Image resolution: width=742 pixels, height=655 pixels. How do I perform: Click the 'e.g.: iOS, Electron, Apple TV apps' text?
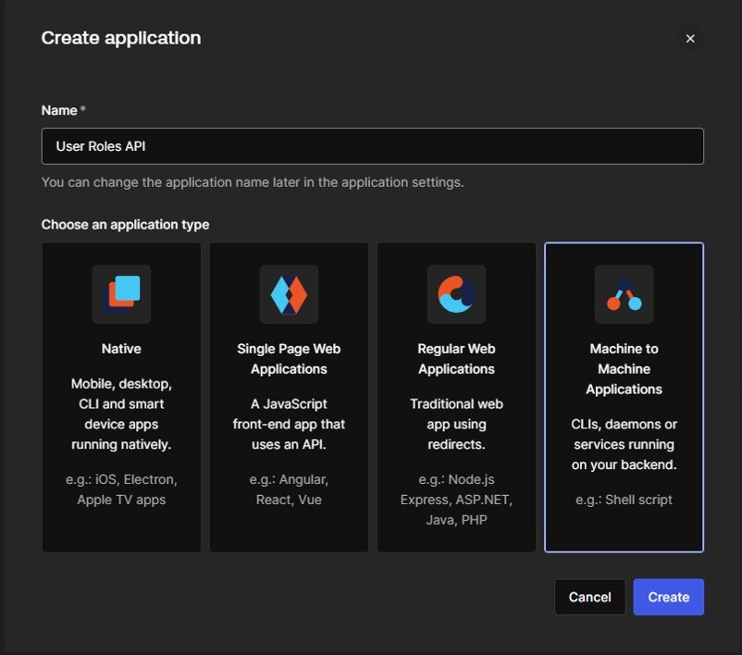tap(121, 489)
